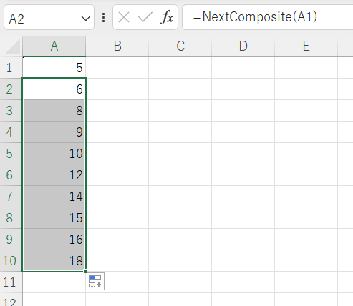The height and width of the screenshot is (306, 353).
Task: Open the Auto Fill Options icon
Action: pos(95,282)
